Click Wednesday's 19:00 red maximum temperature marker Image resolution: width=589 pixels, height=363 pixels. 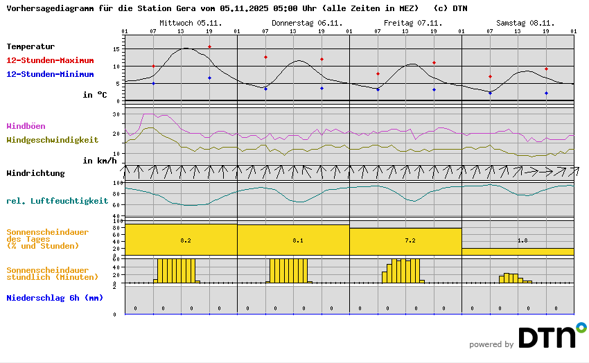click(209, 47)
